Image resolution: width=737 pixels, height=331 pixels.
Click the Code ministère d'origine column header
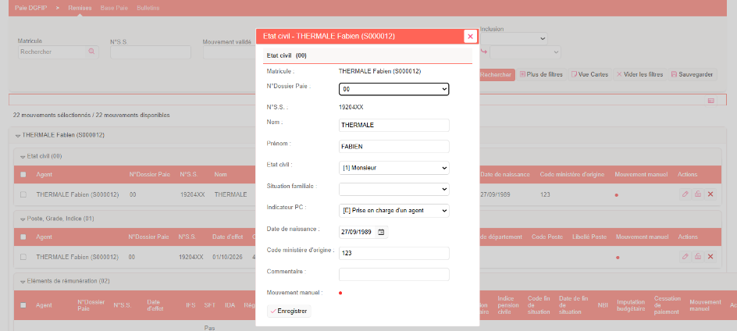tap(572, 174)
